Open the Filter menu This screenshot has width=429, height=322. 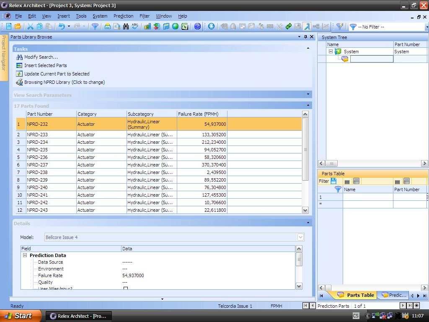[145, 16]
